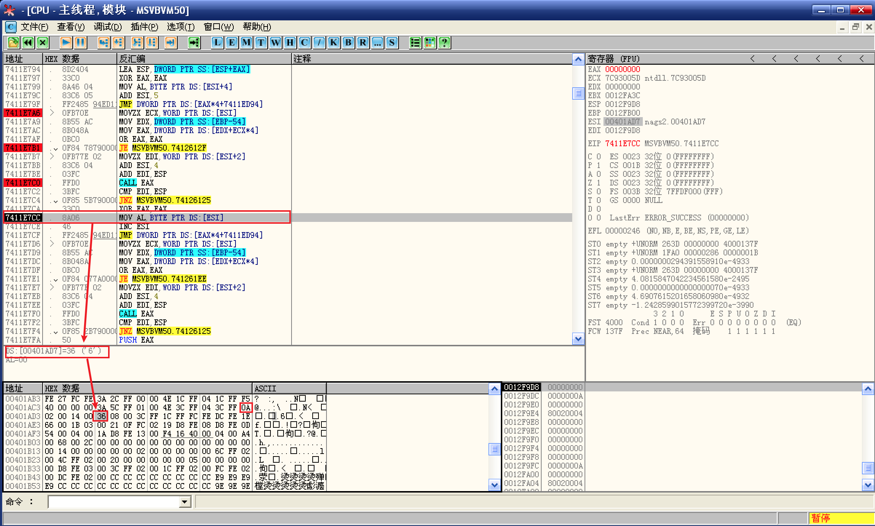The image size is (875, 526).
Task: Pause execution with the Pause icon
Action: point(80,43)
